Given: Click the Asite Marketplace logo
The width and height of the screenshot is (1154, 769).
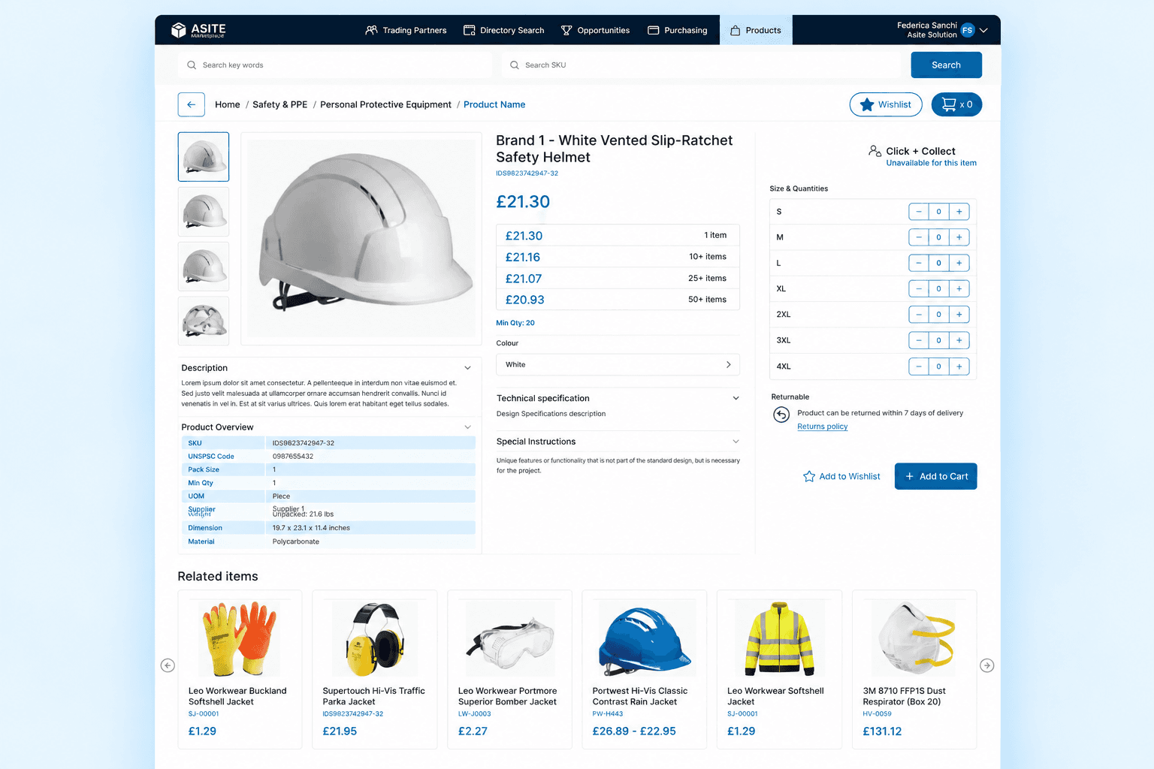Looking at the screenshot, I should pos(198,30).
